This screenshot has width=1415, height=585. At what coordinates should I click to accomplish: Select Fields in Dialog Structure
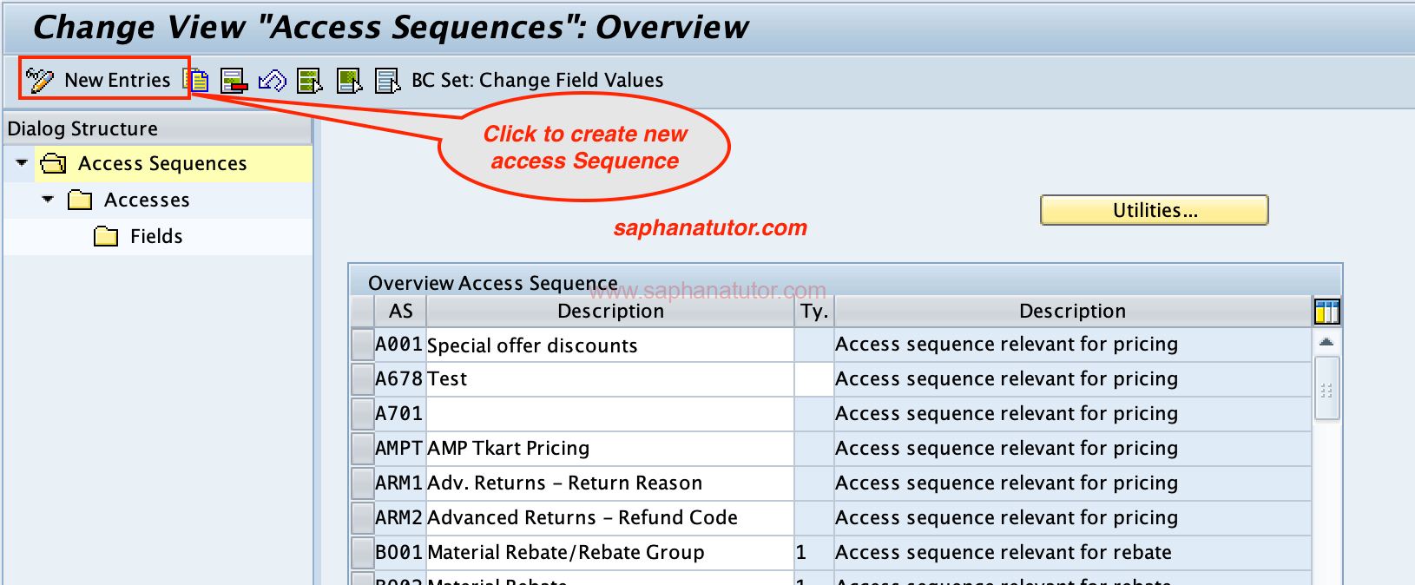pos(156,236)
